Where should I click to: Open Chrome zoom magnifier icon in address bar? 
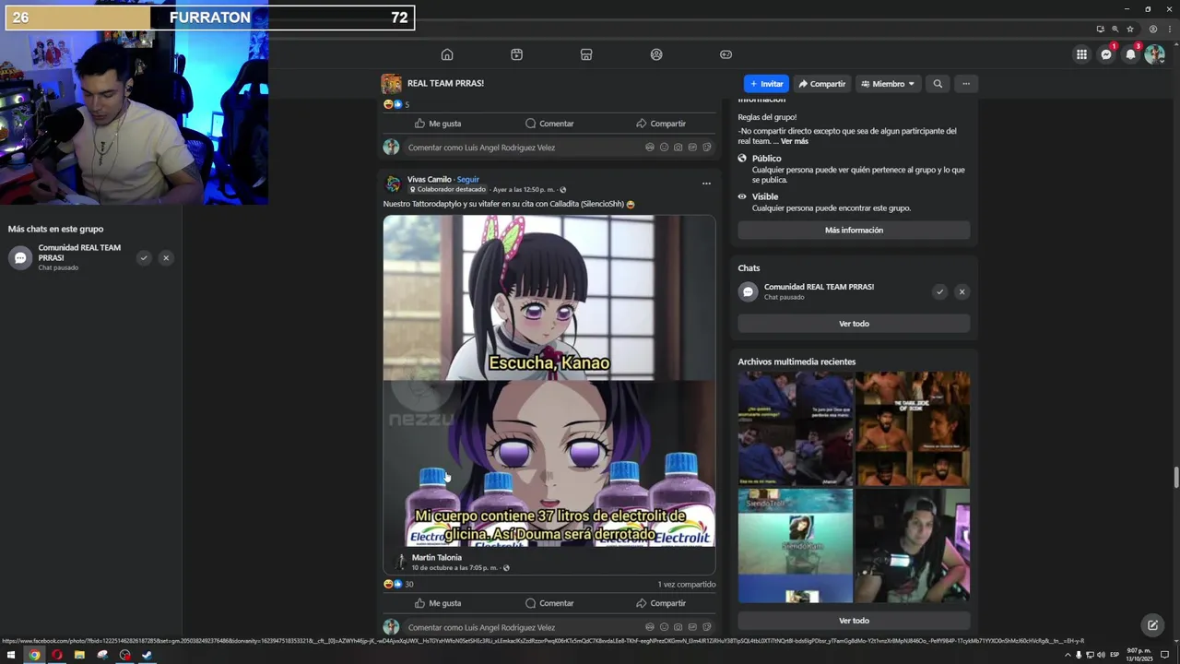point(1115,29)
